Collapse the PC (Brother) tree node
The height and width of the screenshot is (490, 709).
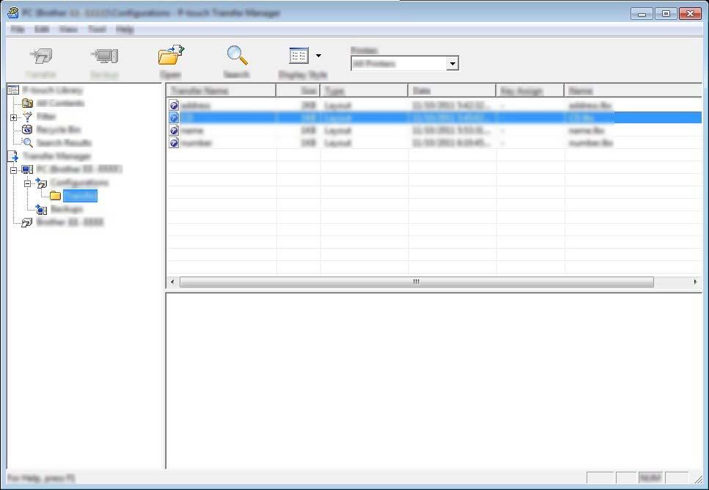(14, 170)
